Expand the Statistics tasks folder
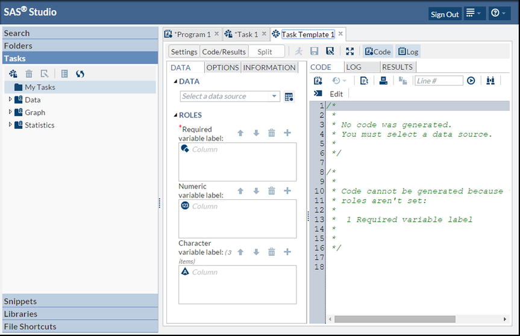This screenshot has height=336, width=520. [10, 124]
